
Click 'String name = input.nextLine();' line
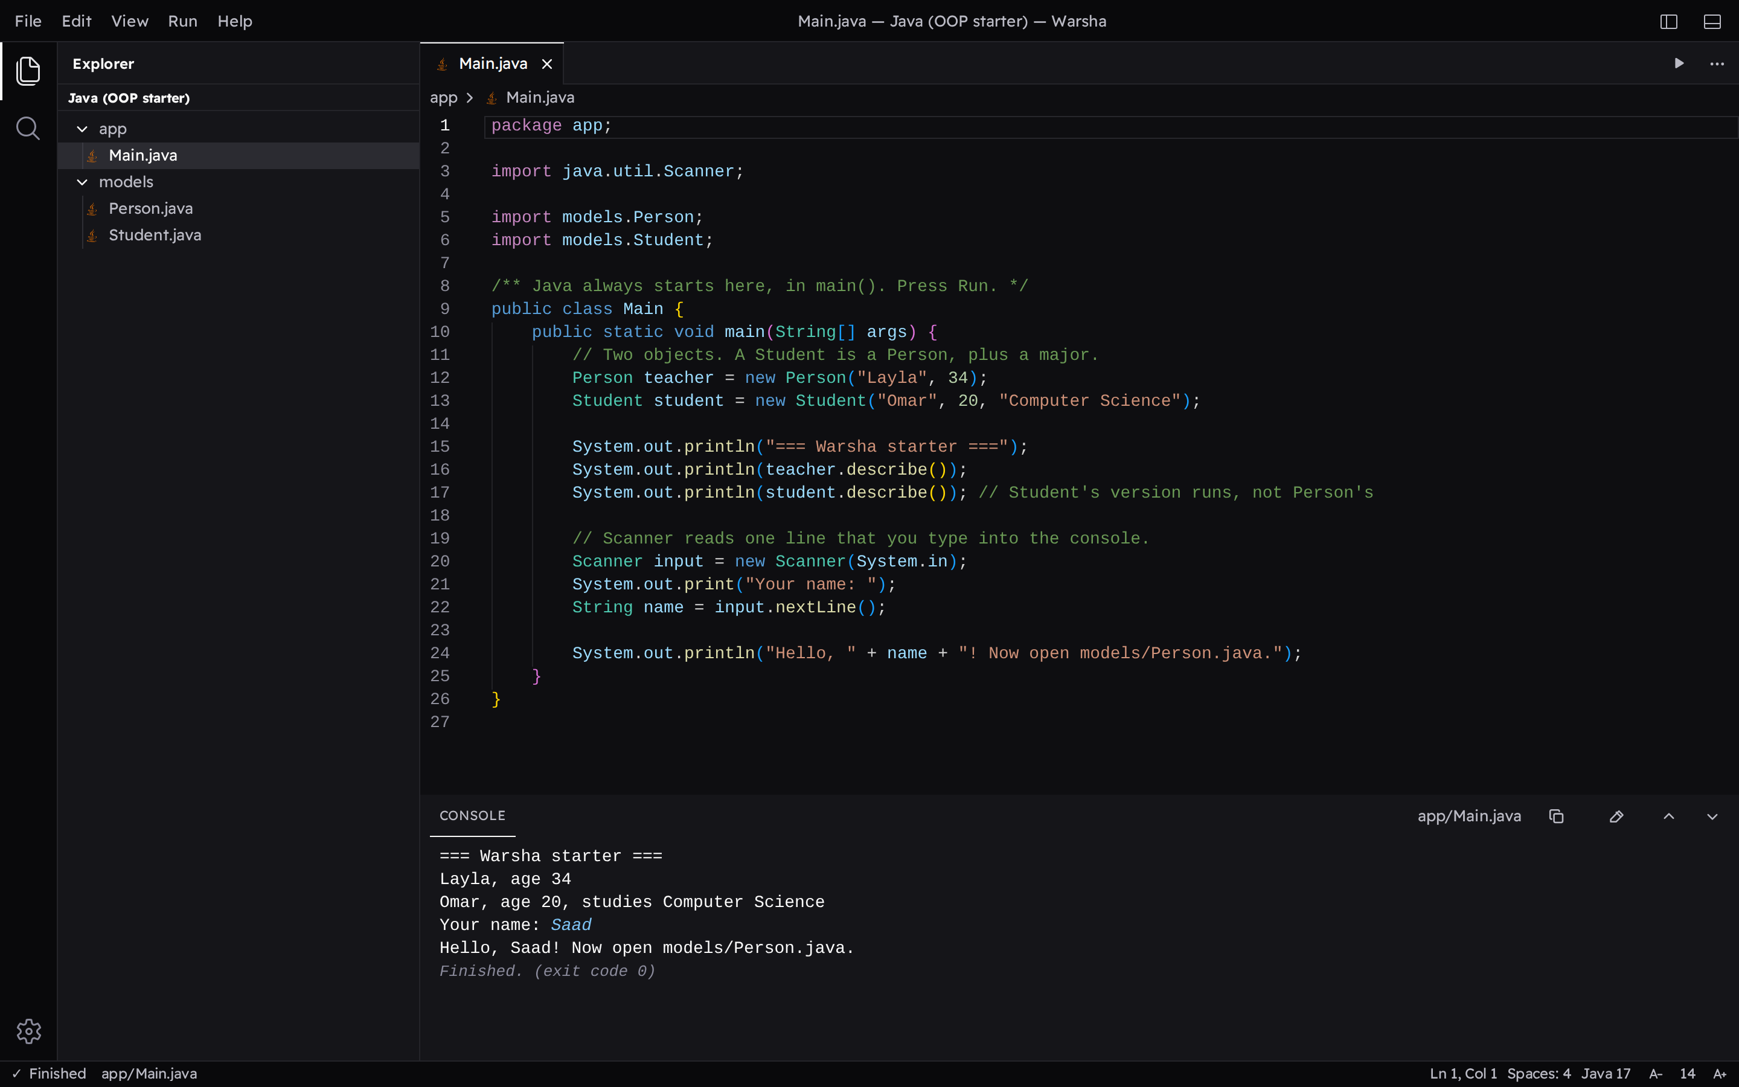click(729, 608)
